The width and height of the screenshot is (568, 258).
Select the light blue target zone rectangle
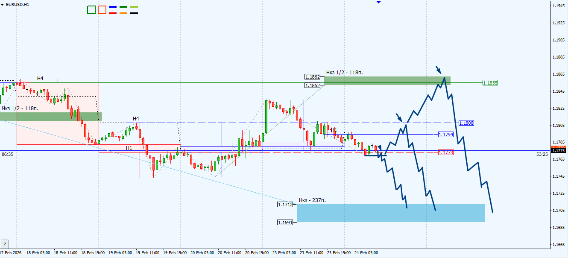tap(391, 213)
